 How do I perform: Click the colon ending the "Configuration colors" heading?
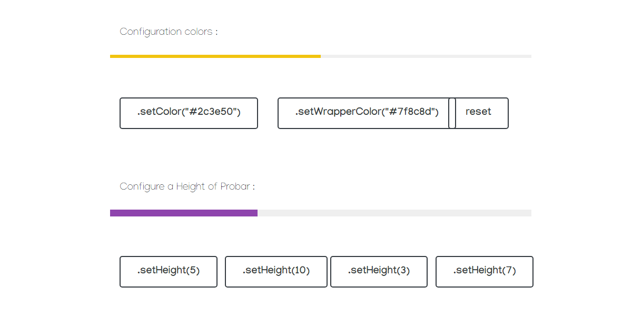coord(216,32)
